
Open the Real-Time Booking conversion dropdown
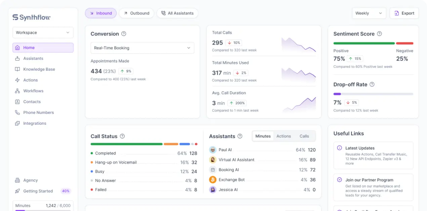click(x=142, y=48)
